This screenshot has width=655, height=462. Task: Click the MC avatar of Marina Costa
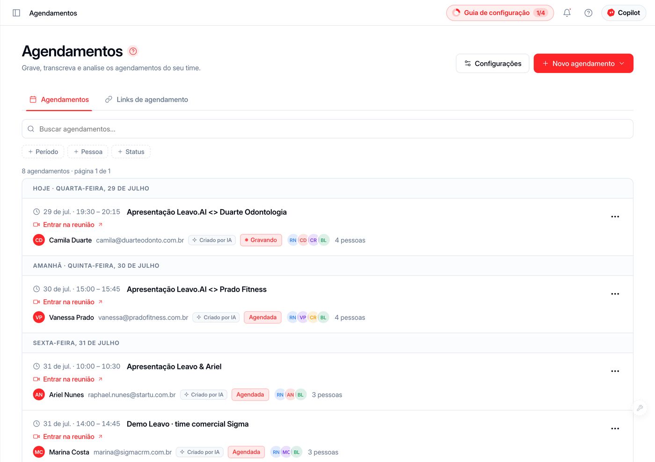coord(39,452)
